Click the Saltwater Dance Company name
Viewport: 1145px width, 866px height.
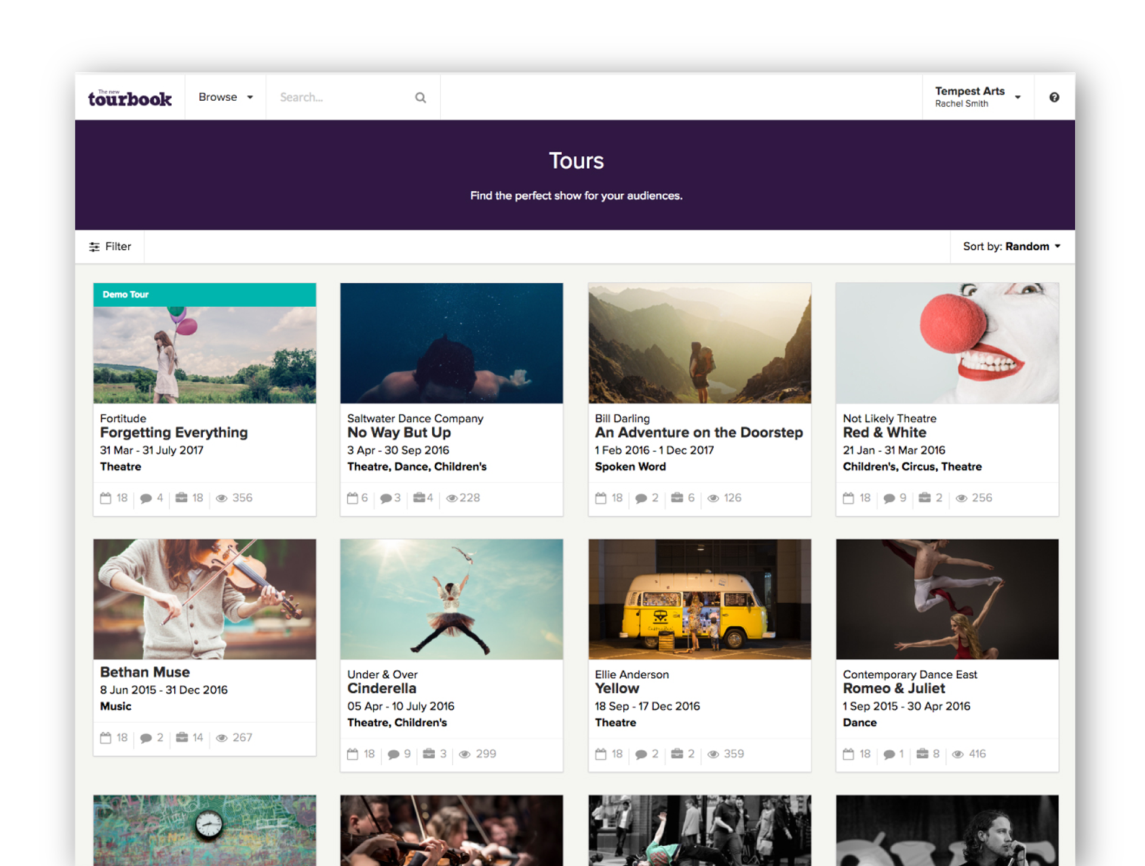(x=415, y=419)
